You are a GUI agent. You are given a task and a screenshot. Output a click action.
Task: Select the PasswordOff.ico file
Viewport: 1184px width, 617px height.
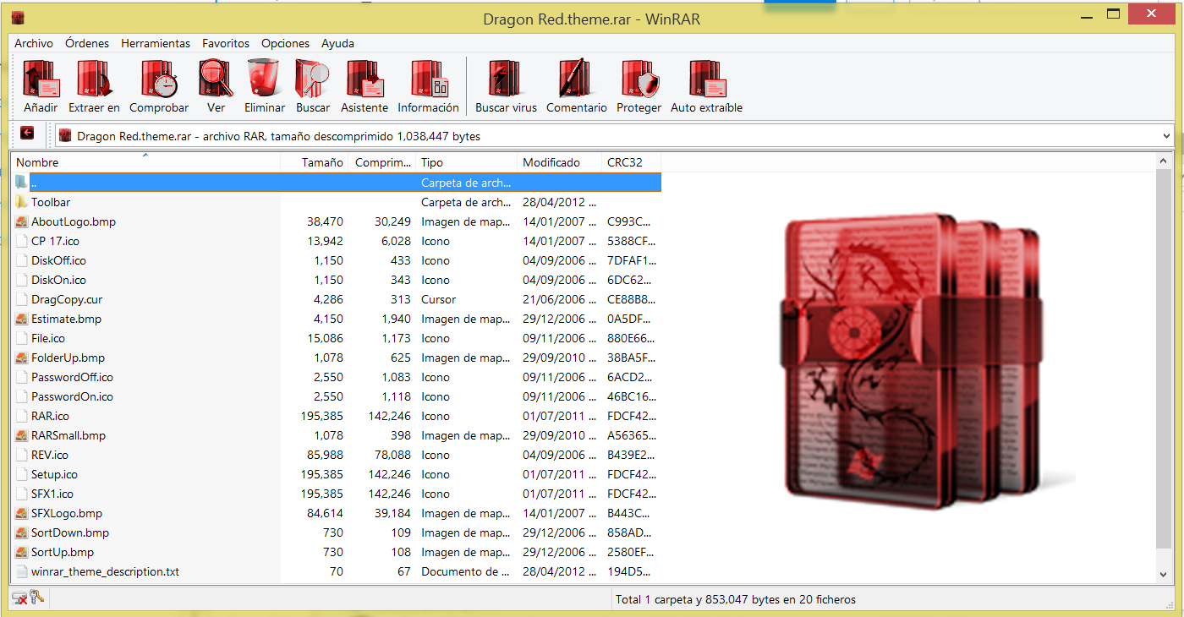coord(72,377)
